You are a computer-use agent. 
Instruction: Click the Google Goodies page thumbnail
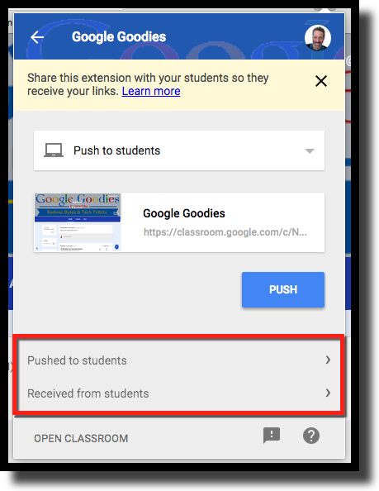[78, 222]
